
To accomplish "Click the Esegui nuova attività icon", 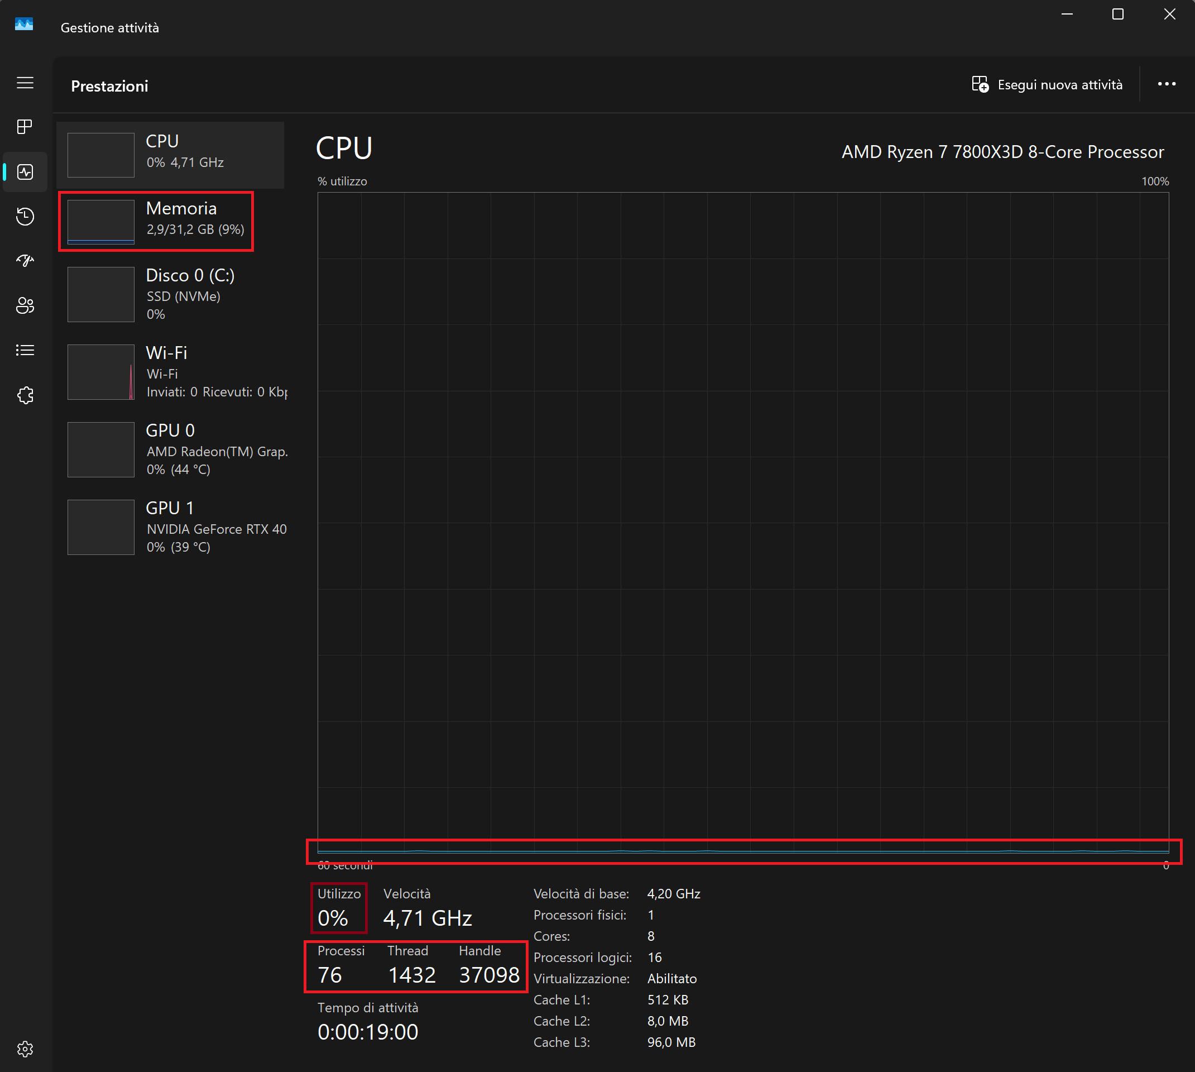I will tap(980, 84).
